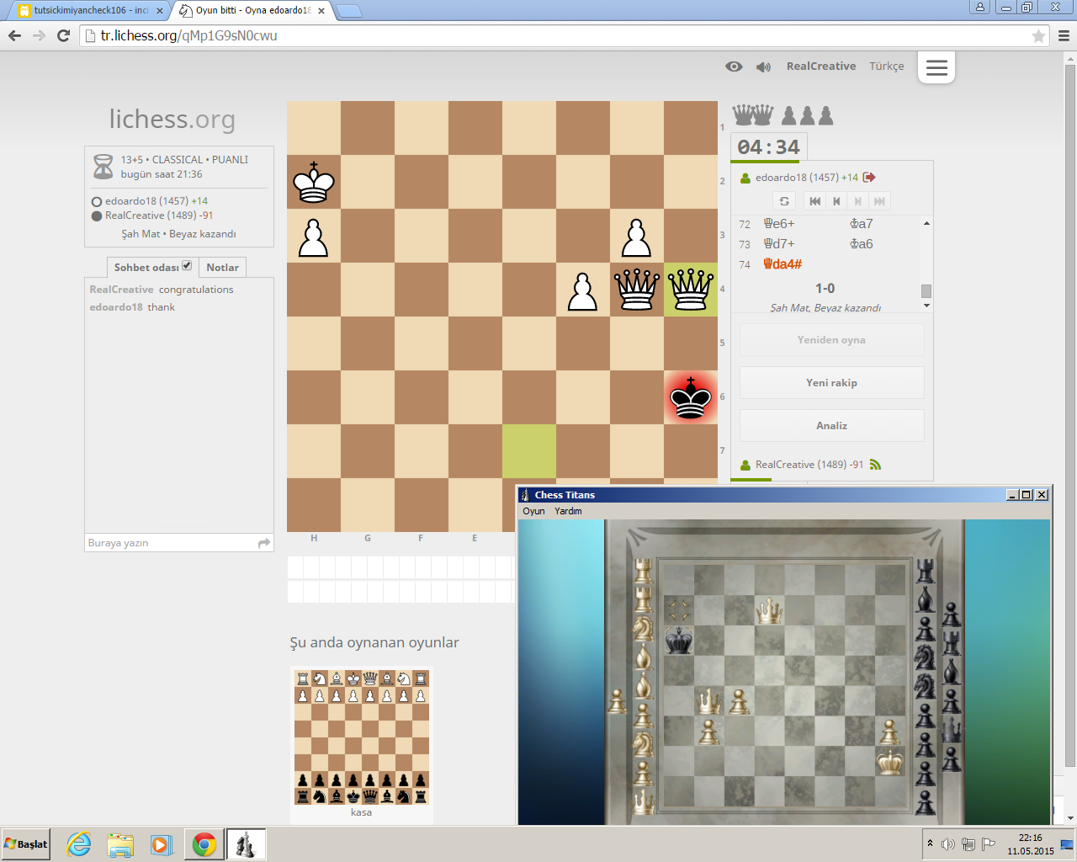Click the highlighted white queen on board
Viewport: 1077px width, 862px height.
point(691,290)
